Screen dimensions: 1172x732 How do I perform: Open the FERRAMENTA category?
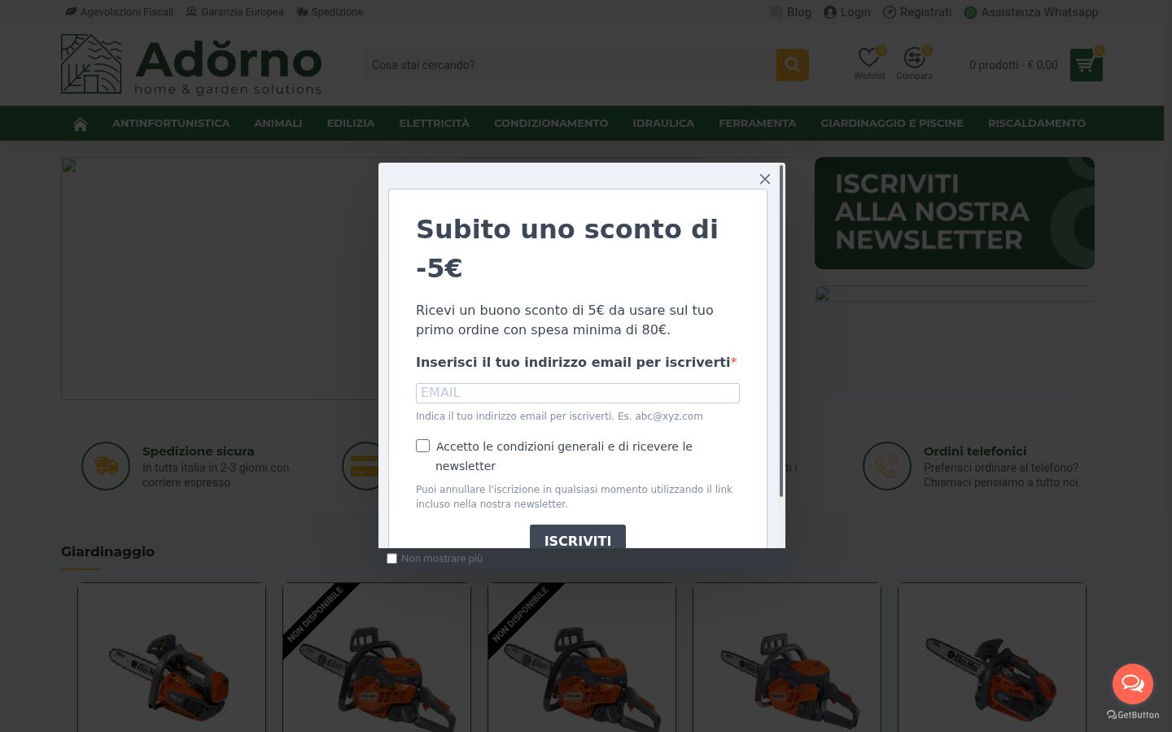click(757, 124)
